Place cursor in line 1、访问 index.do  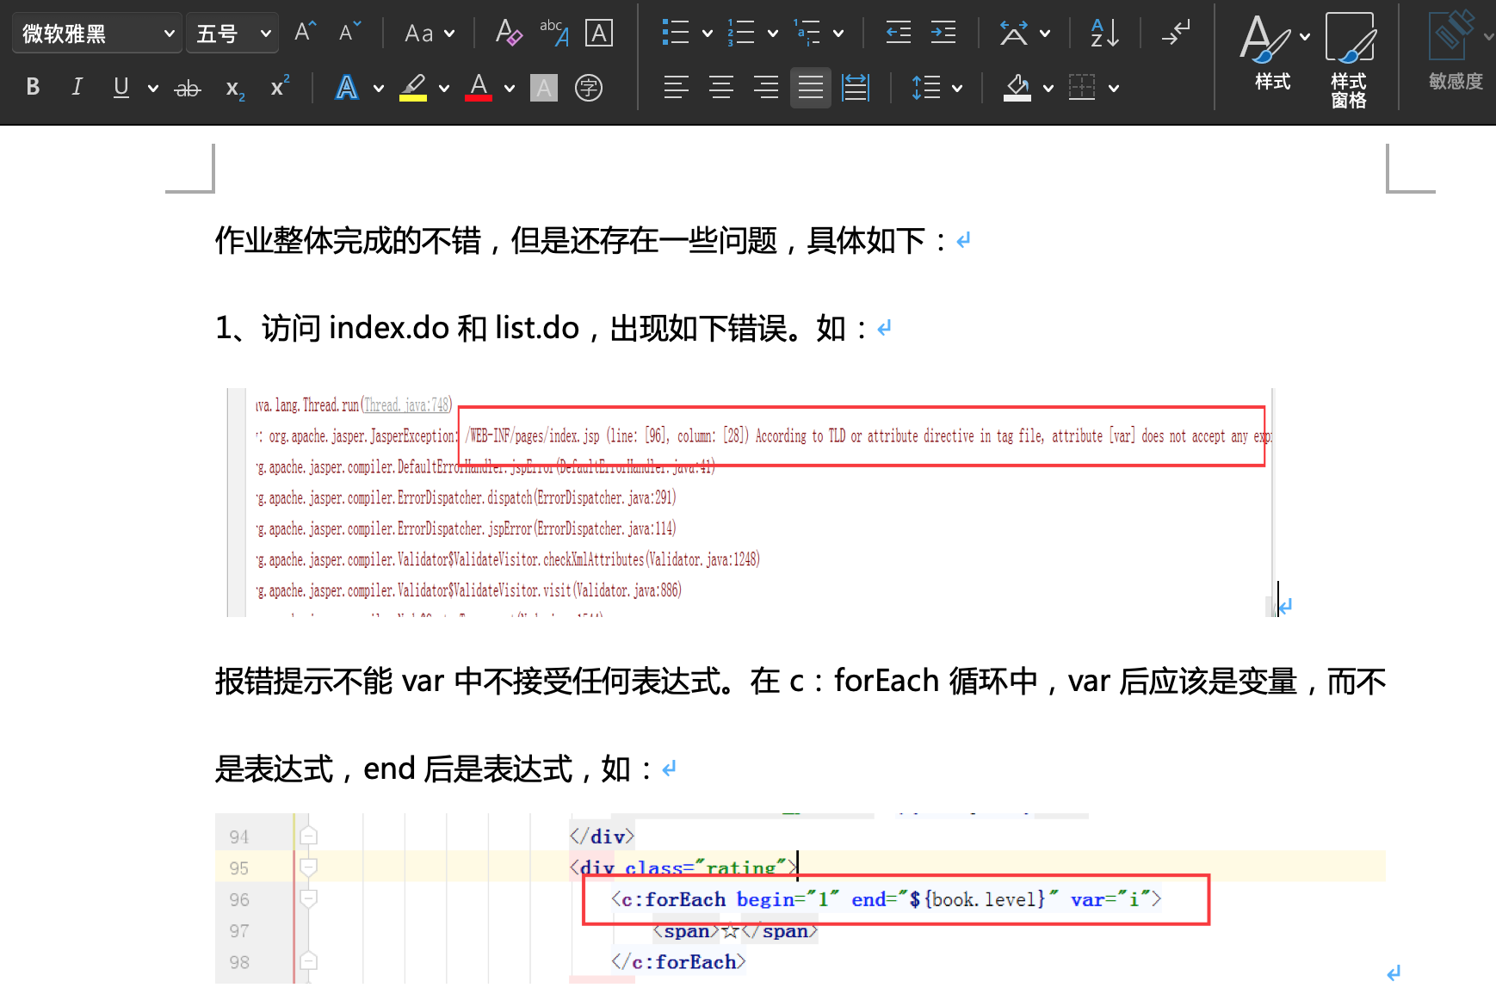click(541, 328)
